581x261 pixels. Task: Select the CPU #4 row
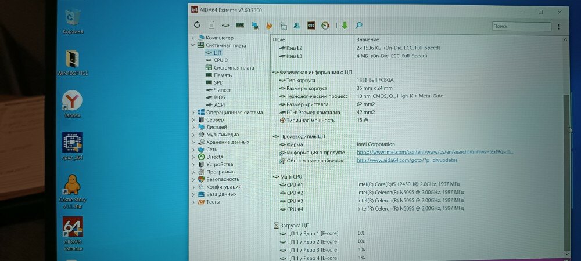(x=371, y=209)
